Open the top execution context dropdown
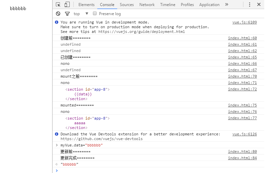This screenshot has height=173, width=270. pyautogui.click(x=81, y=14)
